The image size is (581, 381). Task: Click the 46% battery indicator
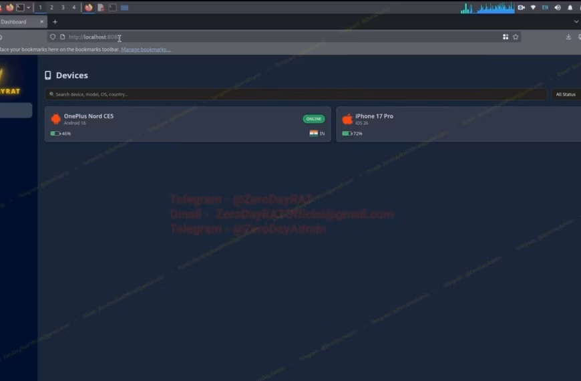[61, 133]
